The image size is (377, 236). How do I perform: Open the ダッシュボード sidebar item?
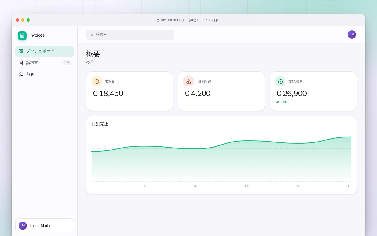click(44, 51)
